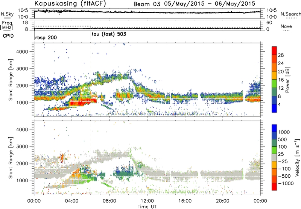Click the 4 dB power colorbar label

tap(280, 105)
